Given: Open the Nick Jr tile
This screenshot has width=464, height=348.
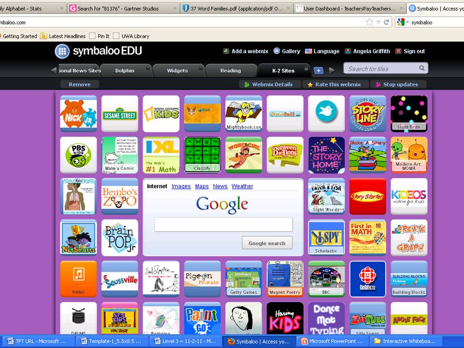Looking at the screenshot, I should tap(78, 114).
